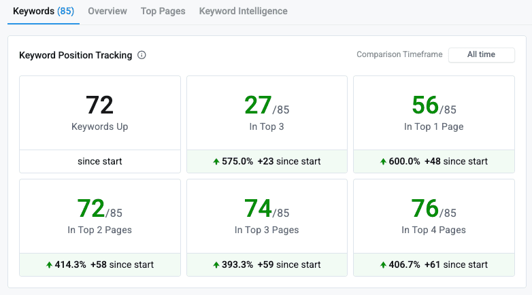Click the green up arrow next to 600.0%
The image size is (532, 295).
(384, 162)
